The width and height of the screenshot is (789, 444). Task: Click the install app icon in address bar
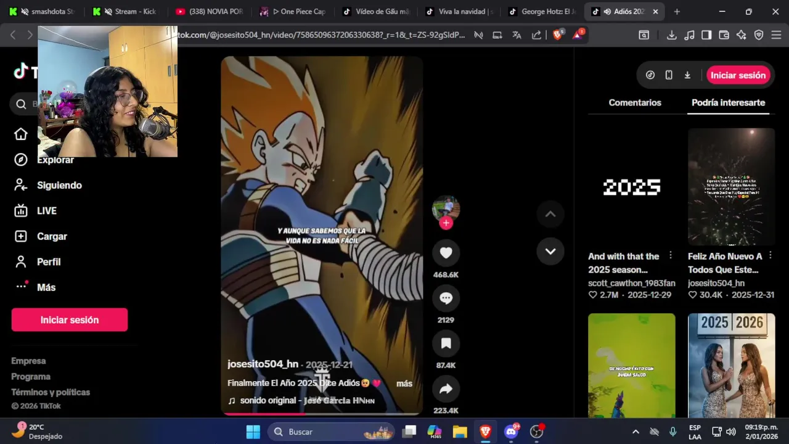(x=497, y=35)
